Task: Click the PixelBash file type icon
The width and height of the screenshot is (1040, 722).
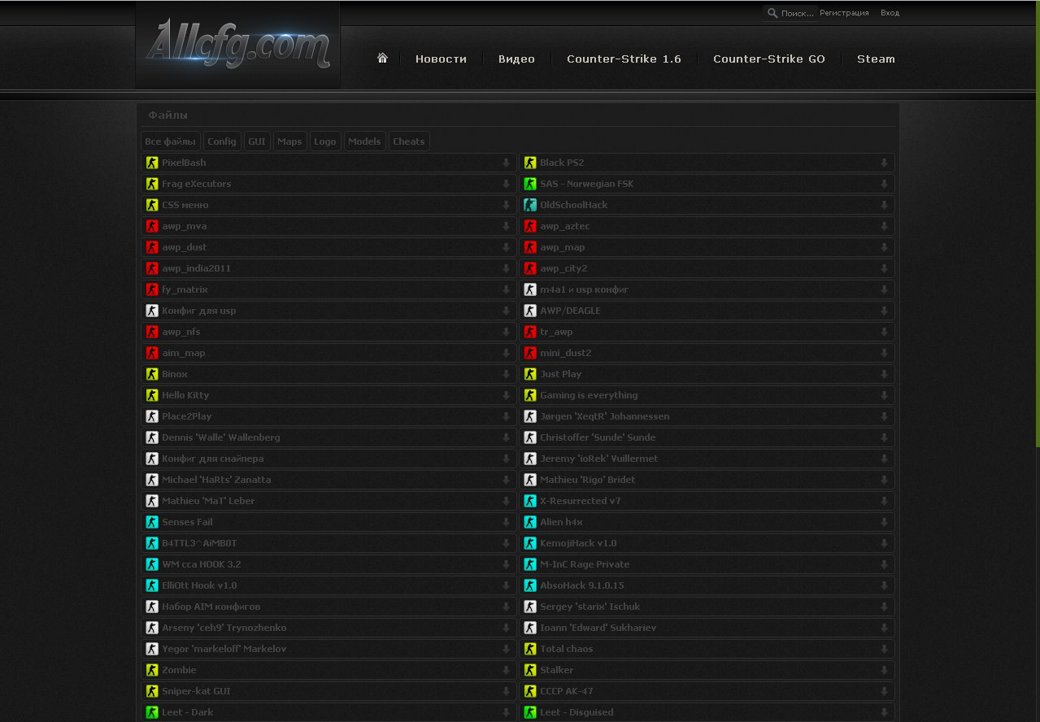Action: click(152, 163)
